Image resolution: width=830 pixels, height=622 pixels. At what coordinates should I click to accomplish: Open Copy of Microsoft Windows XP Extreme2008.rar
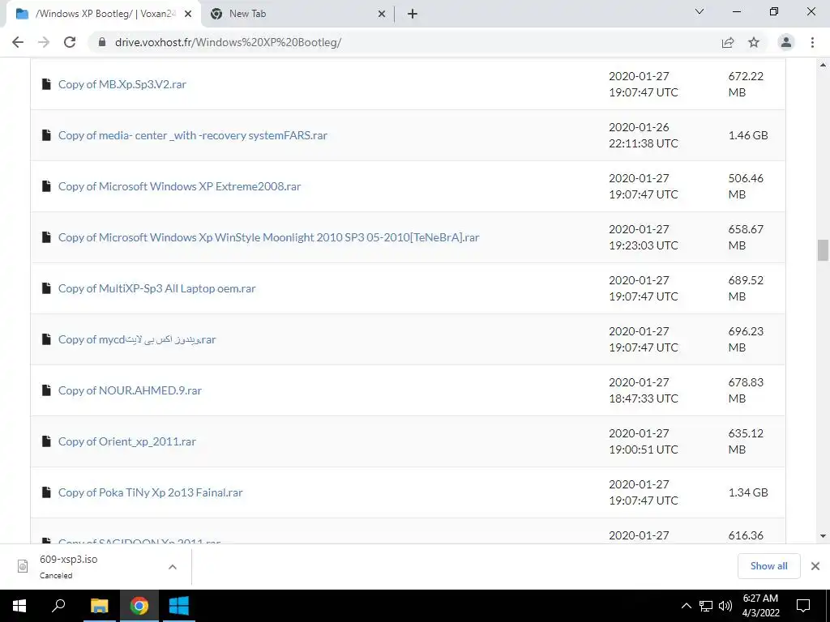[179, 186]
